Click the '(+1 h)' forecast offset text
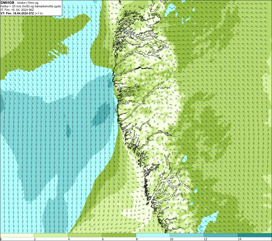 pyautogui.click(x=39, y=13)
